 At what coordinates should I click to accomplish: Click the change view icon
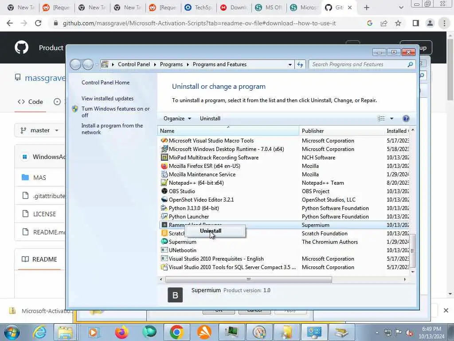click(381, 118)
